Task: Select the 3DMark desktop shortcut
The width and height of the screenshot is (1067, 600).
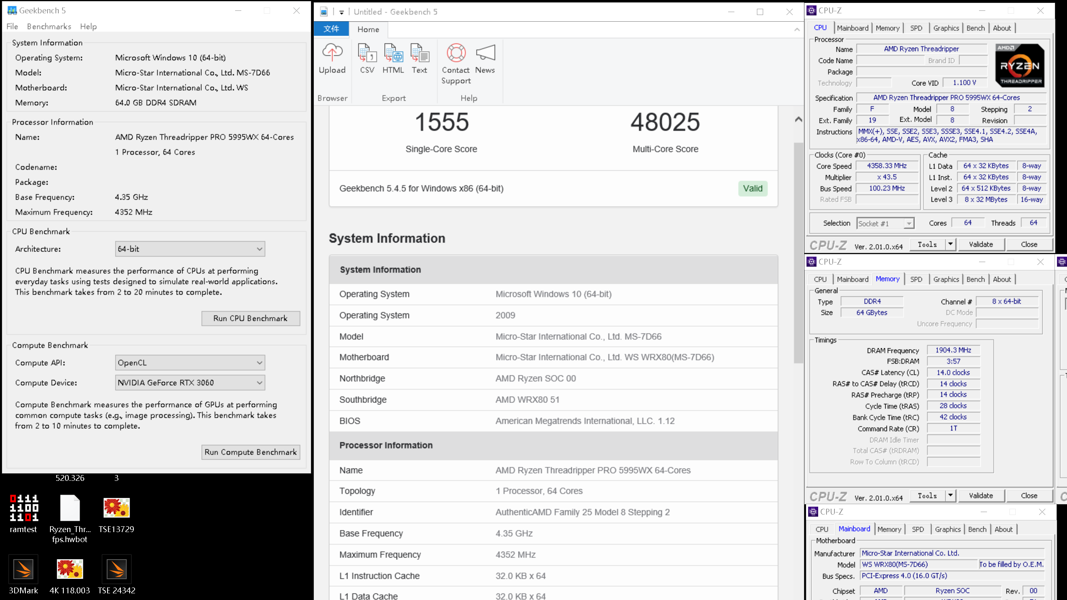Action: (23, 575)
